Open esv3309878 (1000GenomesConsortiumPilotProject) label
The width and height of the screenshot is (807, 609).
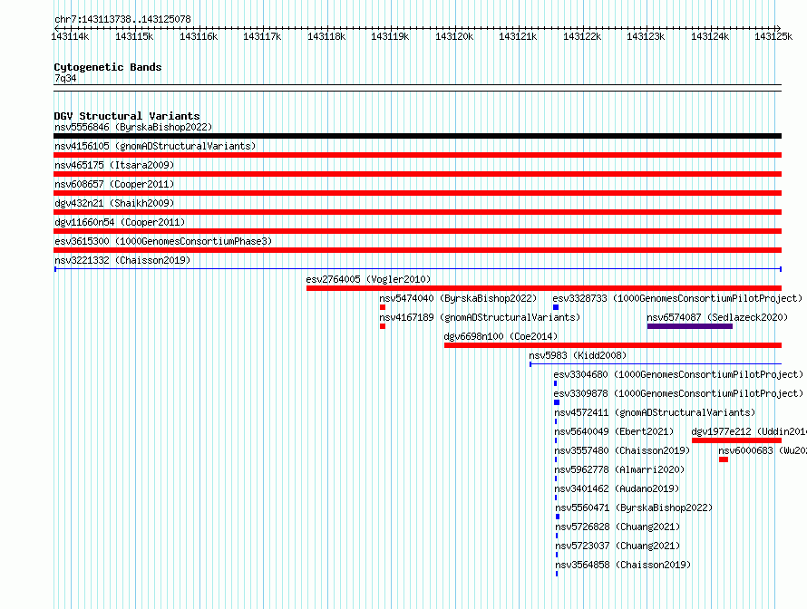678,393
